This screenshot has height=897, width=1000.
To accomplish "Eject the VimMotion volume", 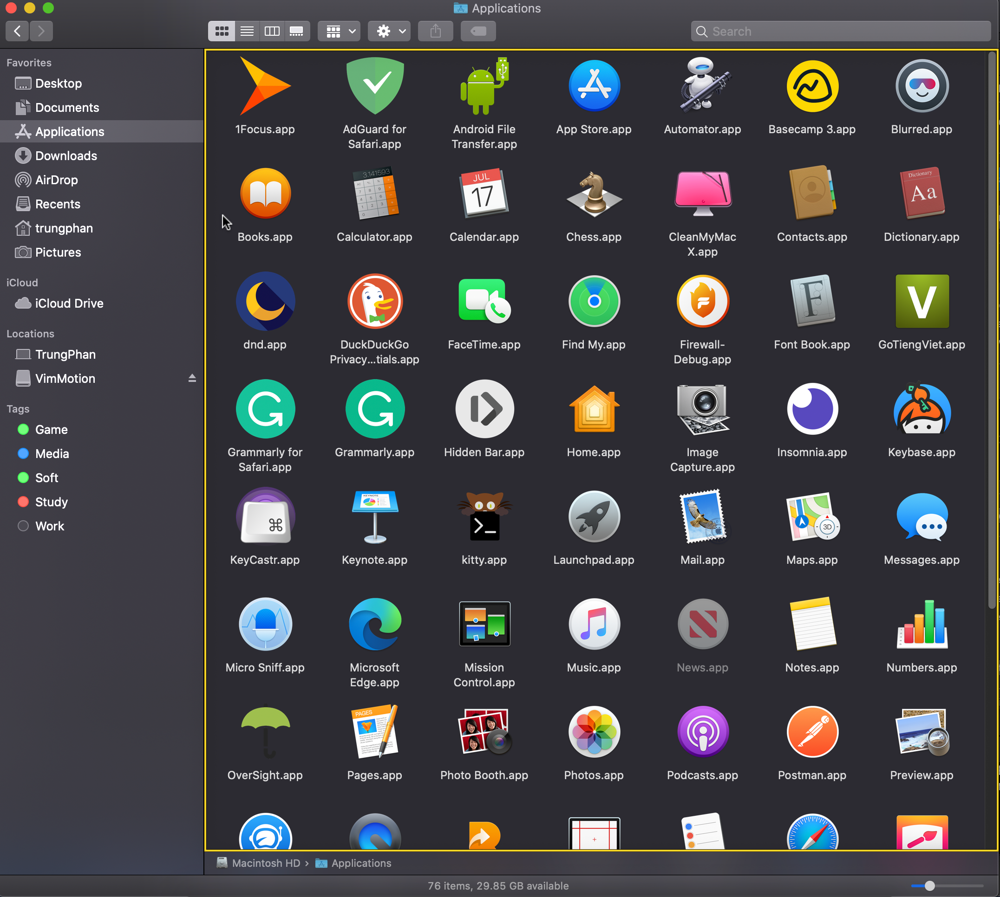I will click(192, 379).
